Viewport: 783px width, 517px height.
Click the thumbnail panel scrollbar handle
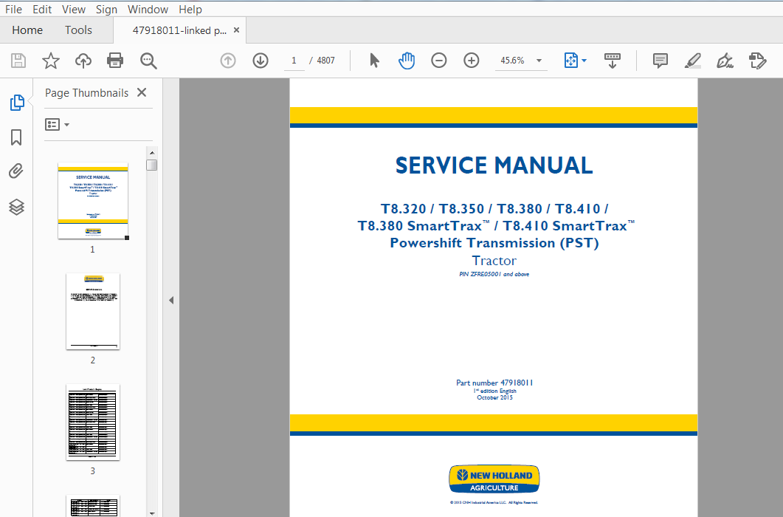(x=152, y=165)
